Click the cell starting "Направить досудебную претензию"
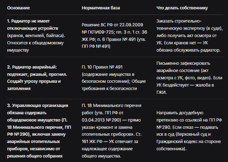This screenshot has height=162, width=228. pos(189,131)
